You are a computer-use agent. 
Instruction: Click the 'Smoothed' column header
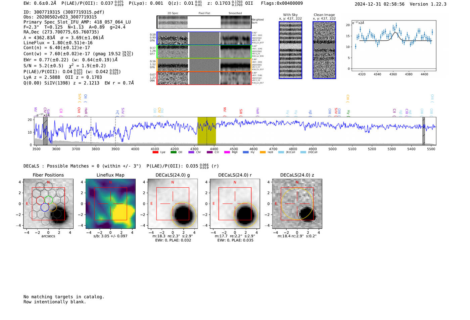click(235, 13)
